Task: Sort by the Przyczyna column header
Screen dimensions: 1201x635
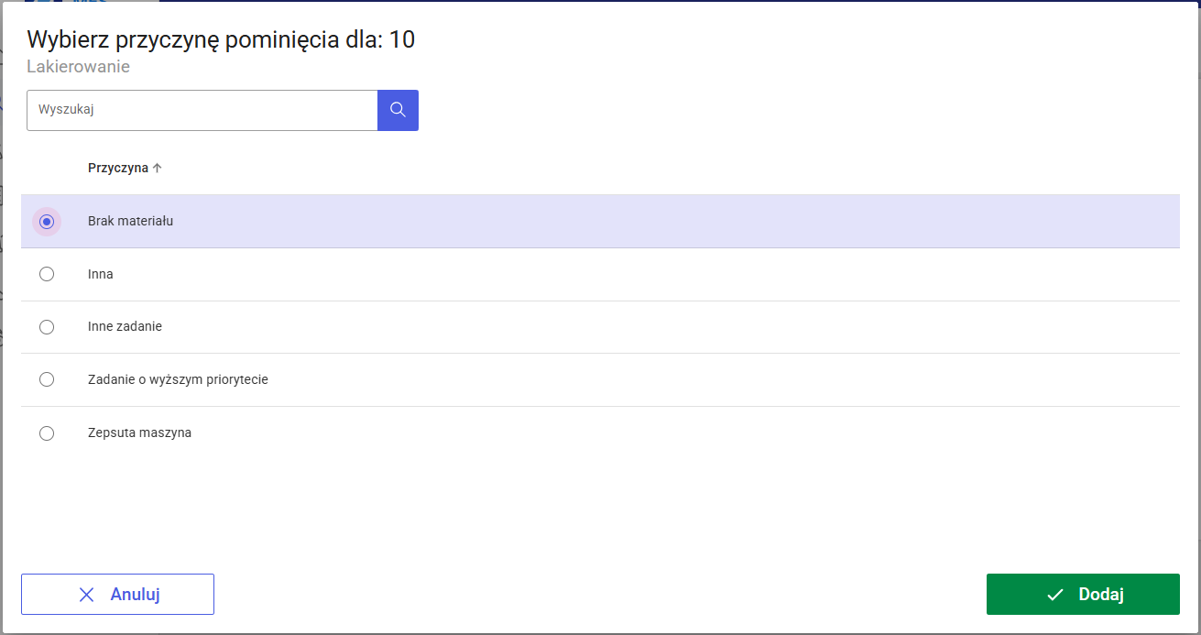Action: point(117,168)
